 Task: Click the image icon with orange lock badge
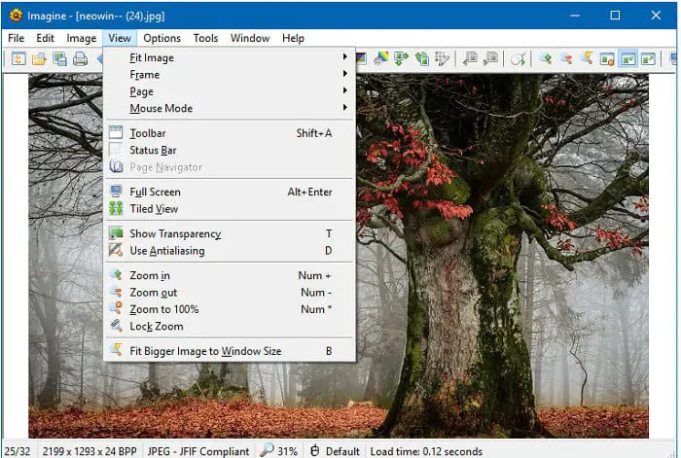pos(607,58)
